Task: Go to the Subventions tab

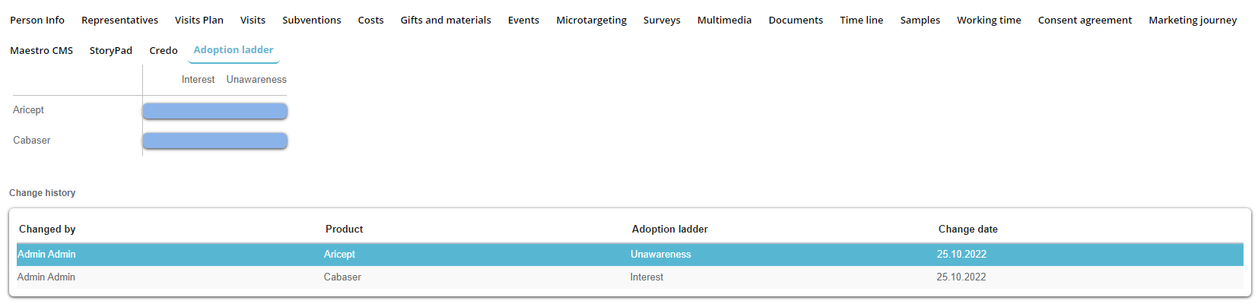Action: [311, 21]
